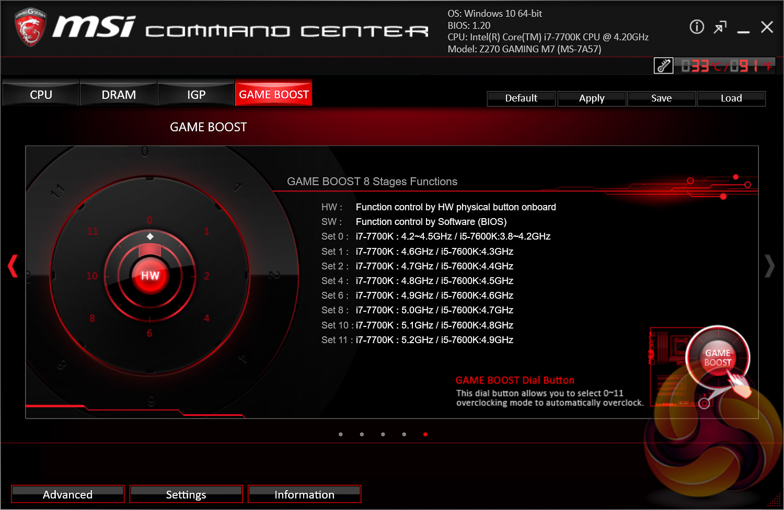784x510 pixels.
Task: Click the red temperature digits display
Action: 727,66
